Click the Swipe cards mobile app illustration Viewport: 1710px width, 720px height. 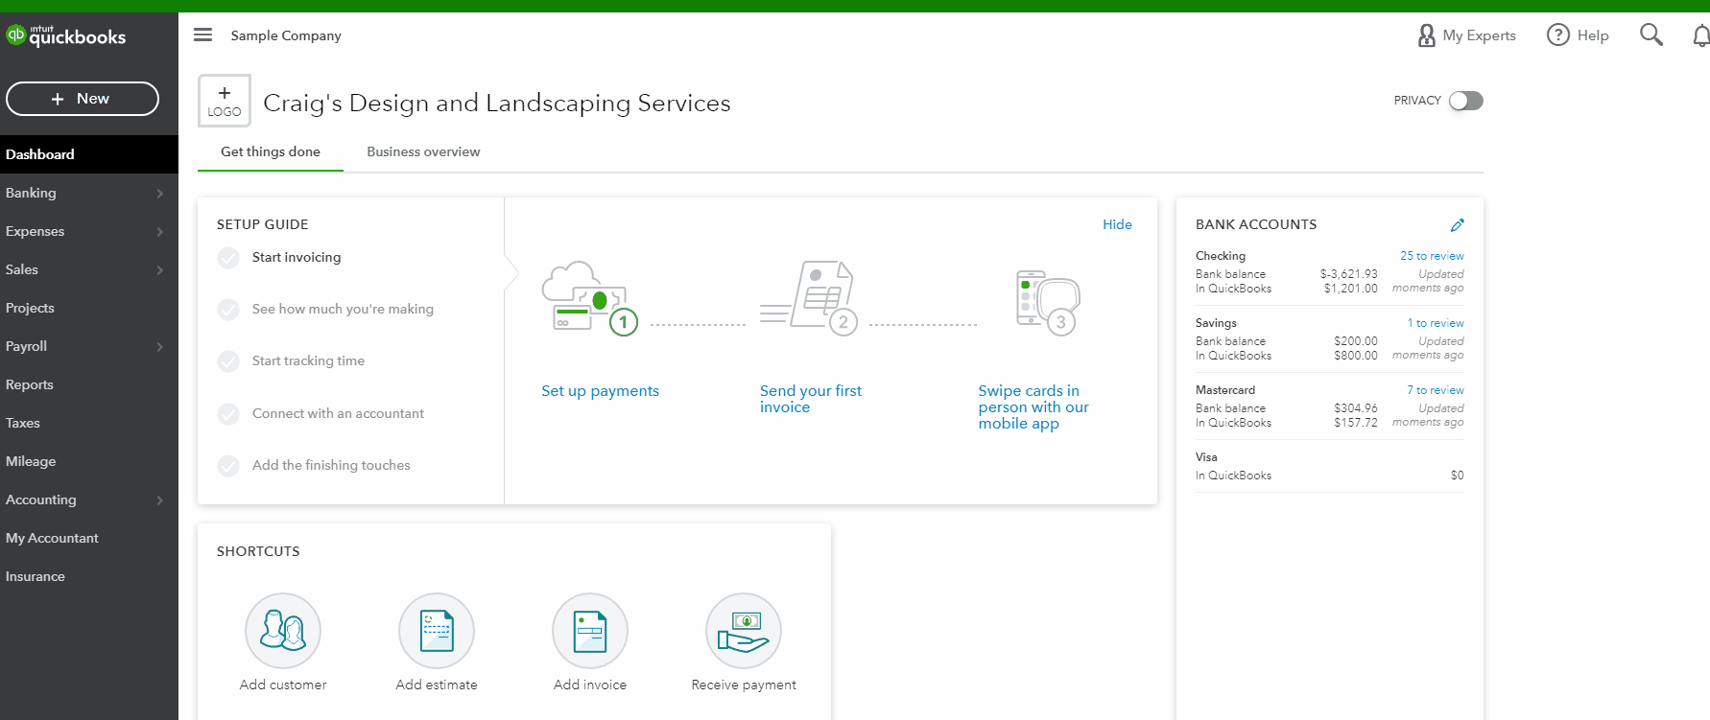[1046, 301]
